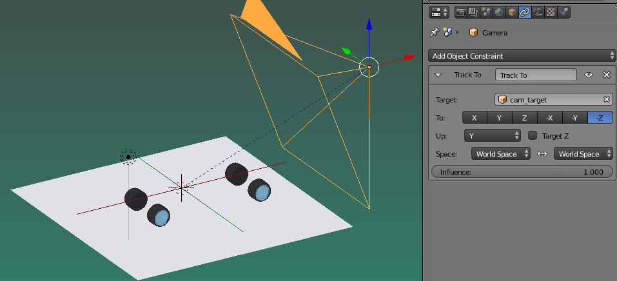Enable the Target Z checkbox
Image resolution: width=617 pixels, height=281 pixels.
pyautogui.click(x=533, y=135)
